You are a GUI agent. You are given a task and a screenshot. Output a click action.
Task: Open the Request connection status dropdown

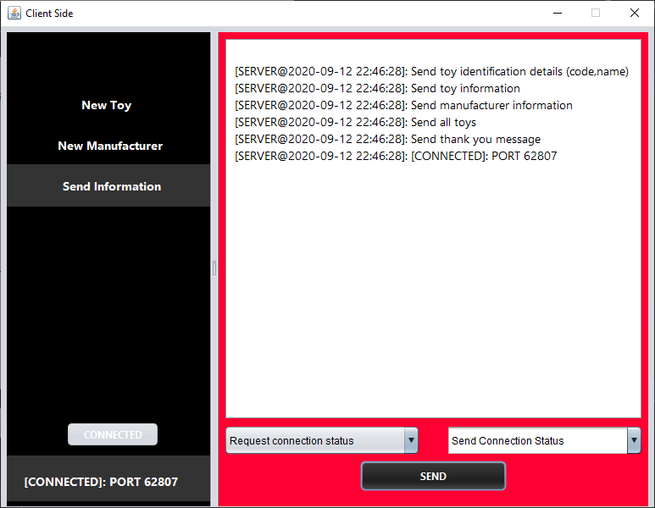coord(322,440)
